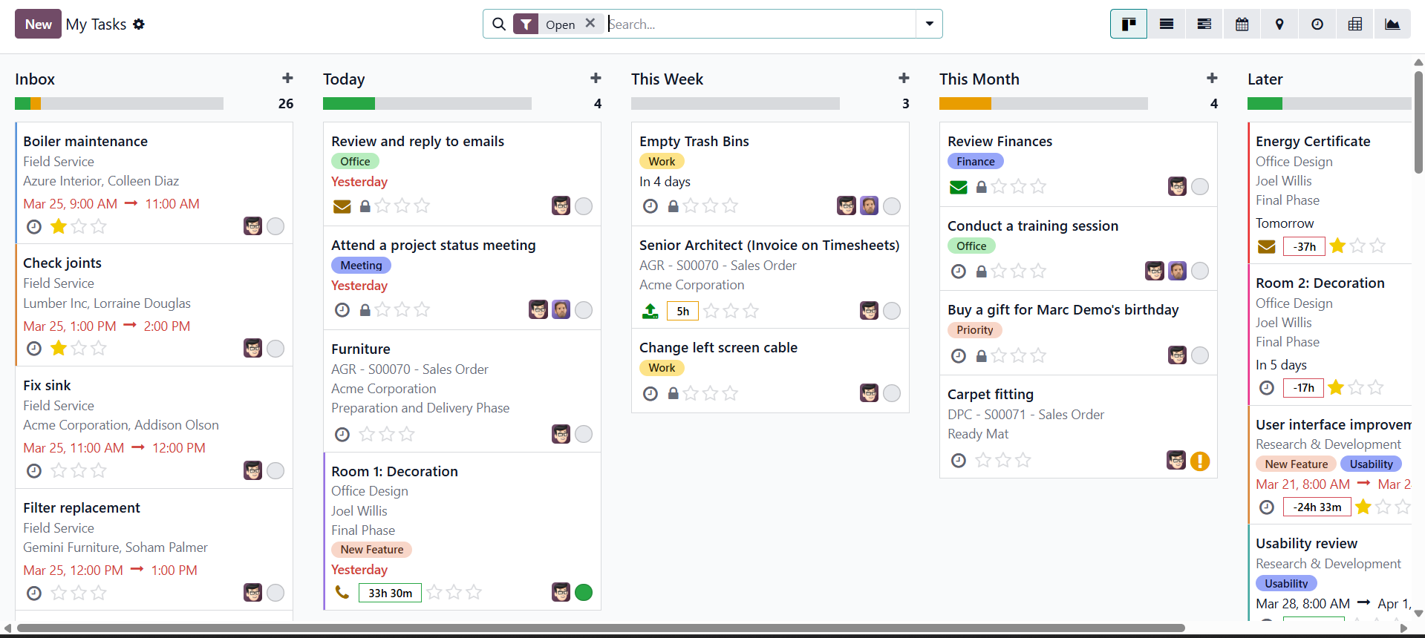Click the Meeting tag

click(x=361, y=266)
